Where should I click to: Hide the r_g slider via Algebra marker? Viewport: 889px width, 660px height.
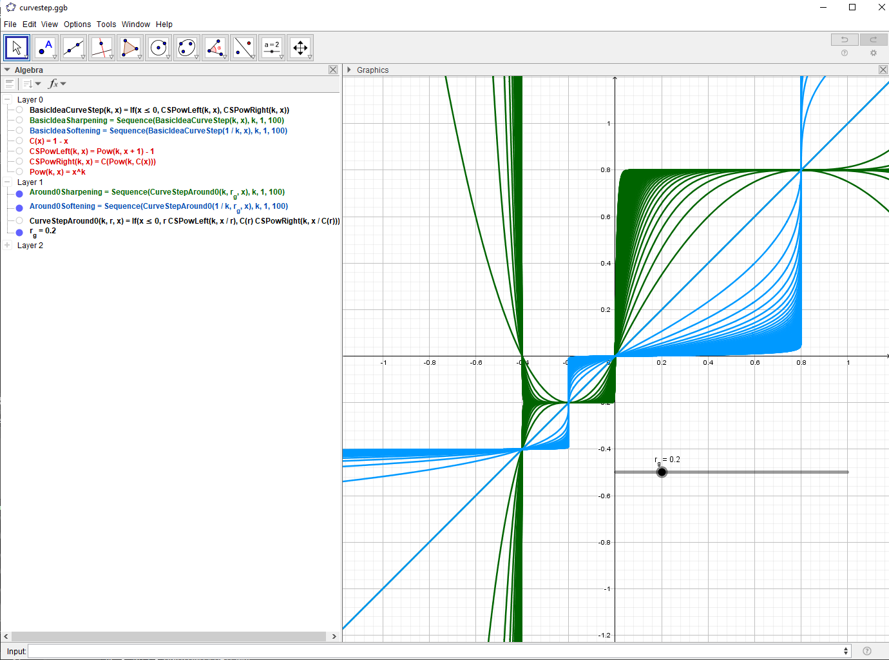(x=19, y=232)
